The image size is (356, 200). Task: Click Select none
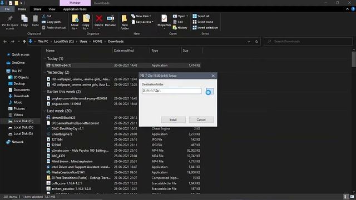pos(203,22)
